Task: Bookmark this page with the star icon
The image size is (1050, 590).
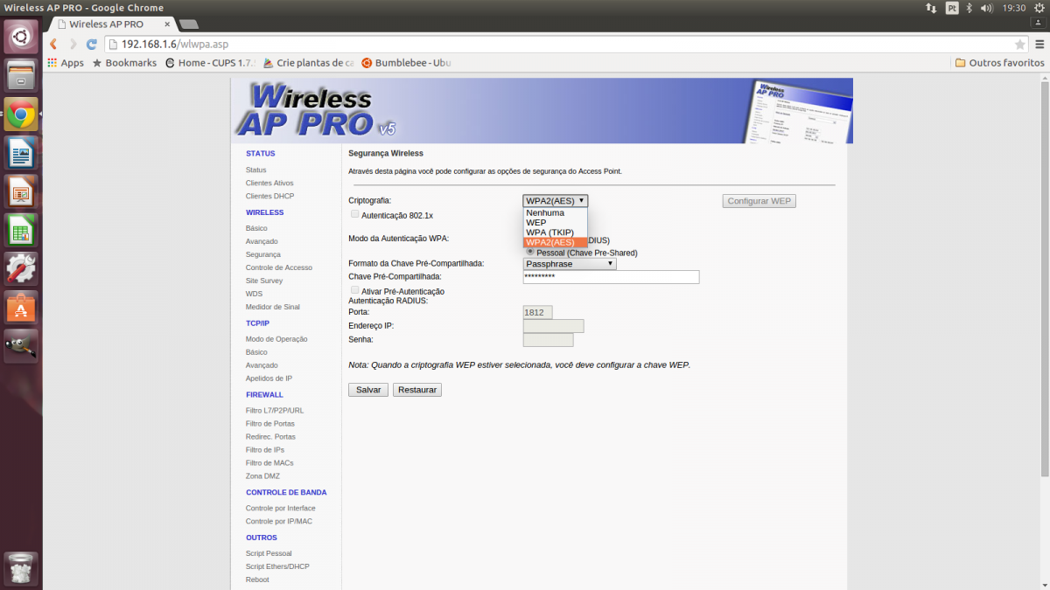Action: tap(1019, 45)
